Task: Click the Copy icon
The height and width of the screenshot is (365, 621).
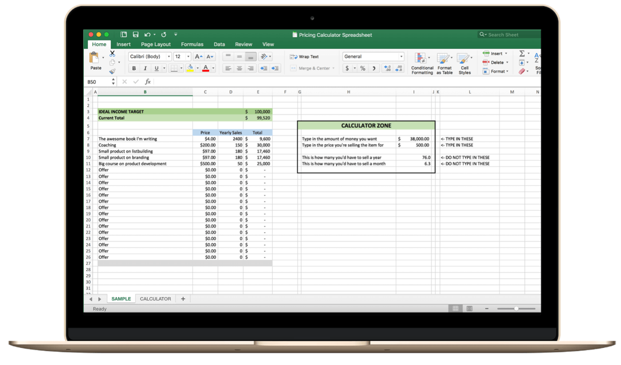Action: [112, 62]
